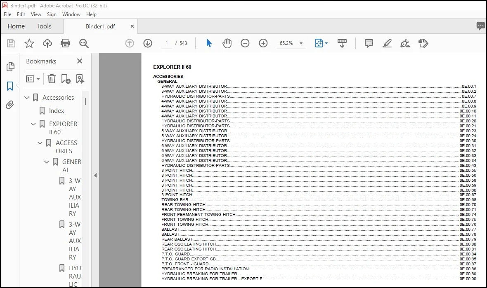Click page reference 0E.00.68
Image resolution: width=487 pixels, height=288 pixels.
coord(468,200)
